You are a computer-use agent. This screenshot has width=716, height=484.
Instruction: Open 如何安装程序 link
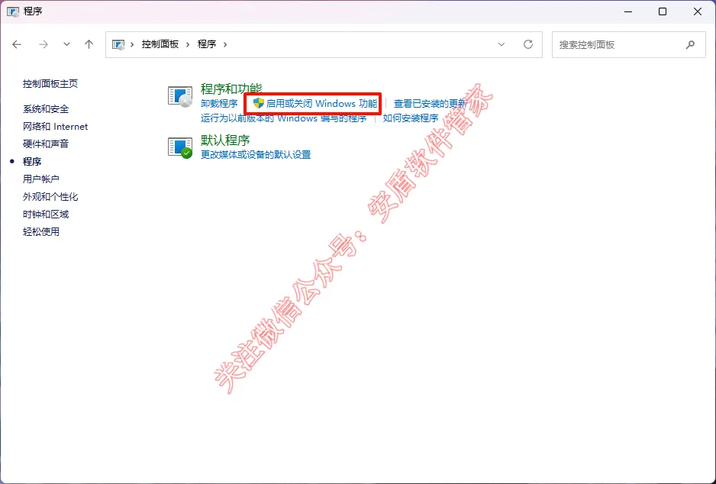411,118
